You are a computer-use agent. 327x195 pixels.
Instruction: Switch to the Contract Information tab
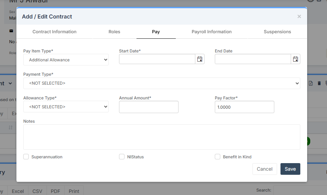pyautogui.click(x=54, y=32)
